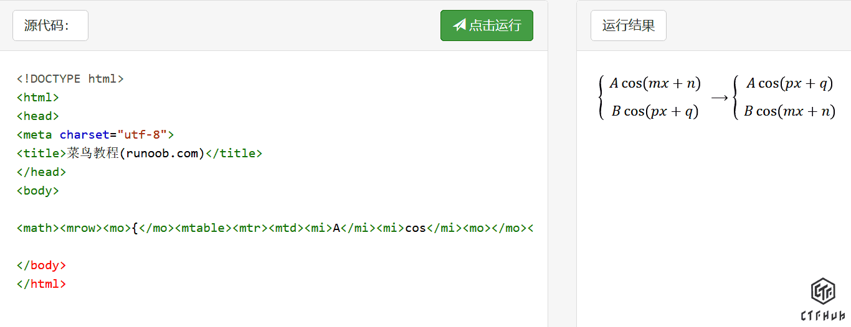Click the arrow between the two equation systems
The image size is (851, 327).
[720, 98]
